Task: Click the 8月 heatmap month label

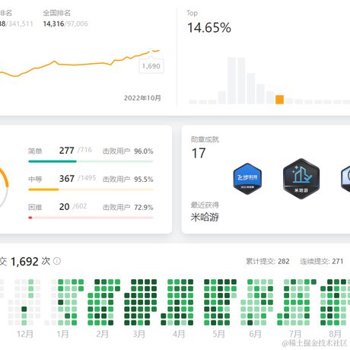Action: [x=335, y=334]
